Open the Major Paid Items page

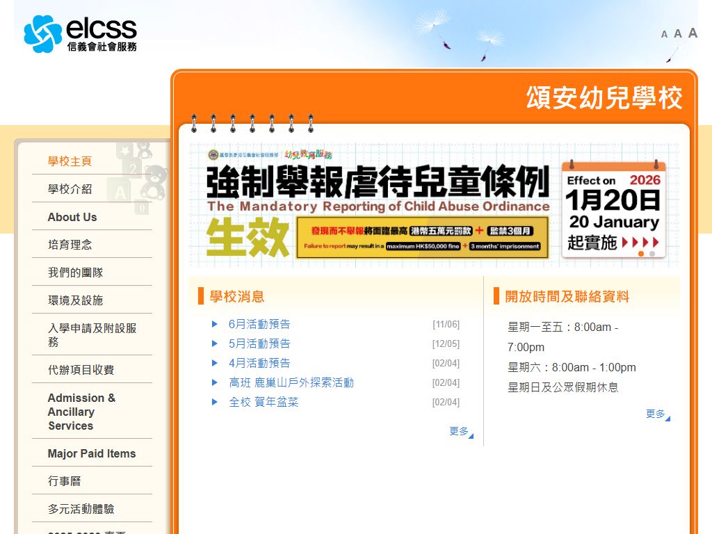click(92, 453)
